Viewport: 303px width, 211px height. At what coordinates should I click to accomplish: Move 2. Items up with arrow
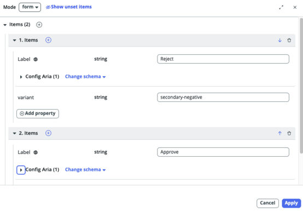[x=279, y=133]
